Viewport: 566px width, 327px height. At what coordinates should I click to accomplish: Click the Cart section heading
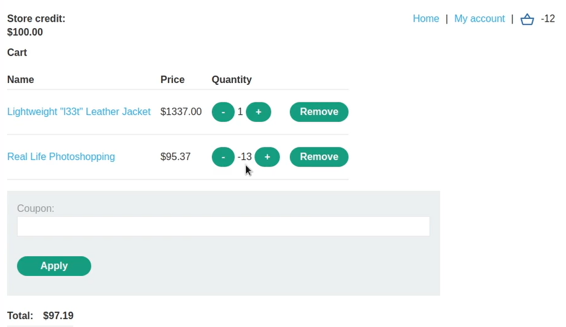tap(17, 52)
